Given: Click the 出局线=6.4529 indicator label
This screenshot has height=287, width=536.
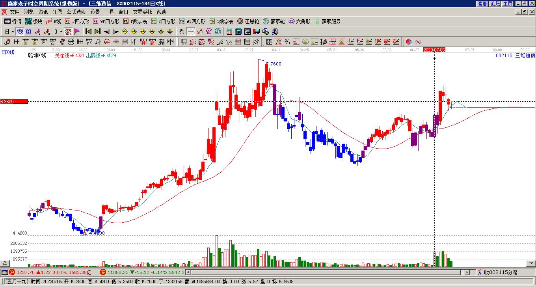Looking at the screenshot, I should [101, 56].
